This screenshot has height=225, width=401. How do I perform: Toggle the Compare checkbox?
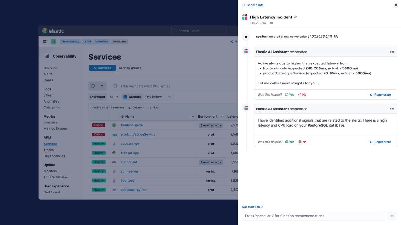click(x=125, y=97)
